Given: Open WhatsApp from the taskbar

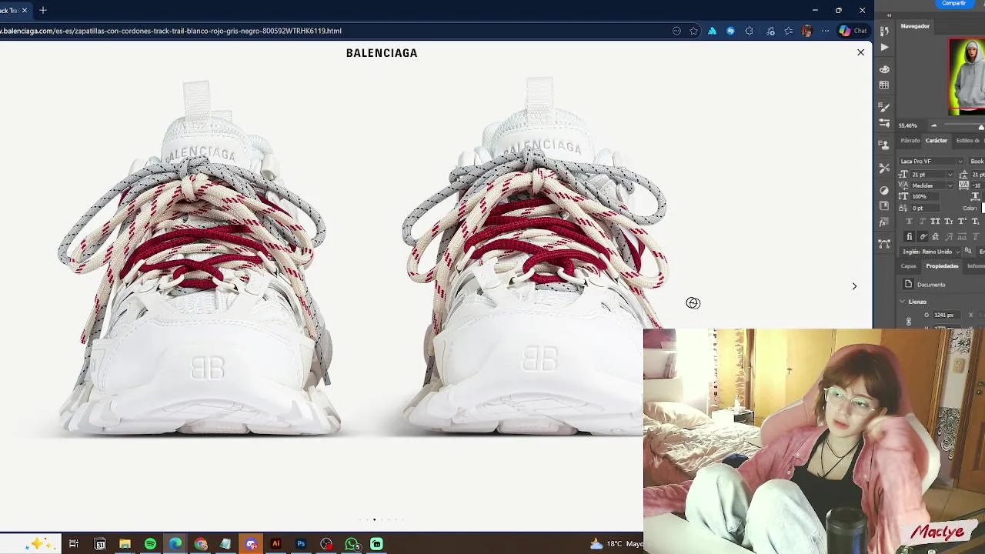Looking at the screenshot, I should click(x=352, y=544).
